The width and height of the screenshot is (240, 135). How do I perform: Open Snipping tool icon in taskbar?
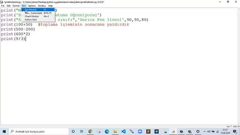[99, 132]
